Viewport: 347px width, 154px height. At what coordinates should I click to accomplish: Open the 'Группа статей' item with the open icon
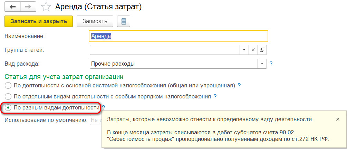(x=262, y=50)
